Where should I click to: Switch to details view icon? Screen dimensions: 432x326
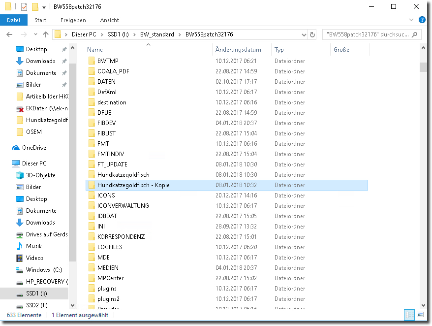tap(409, 314)
